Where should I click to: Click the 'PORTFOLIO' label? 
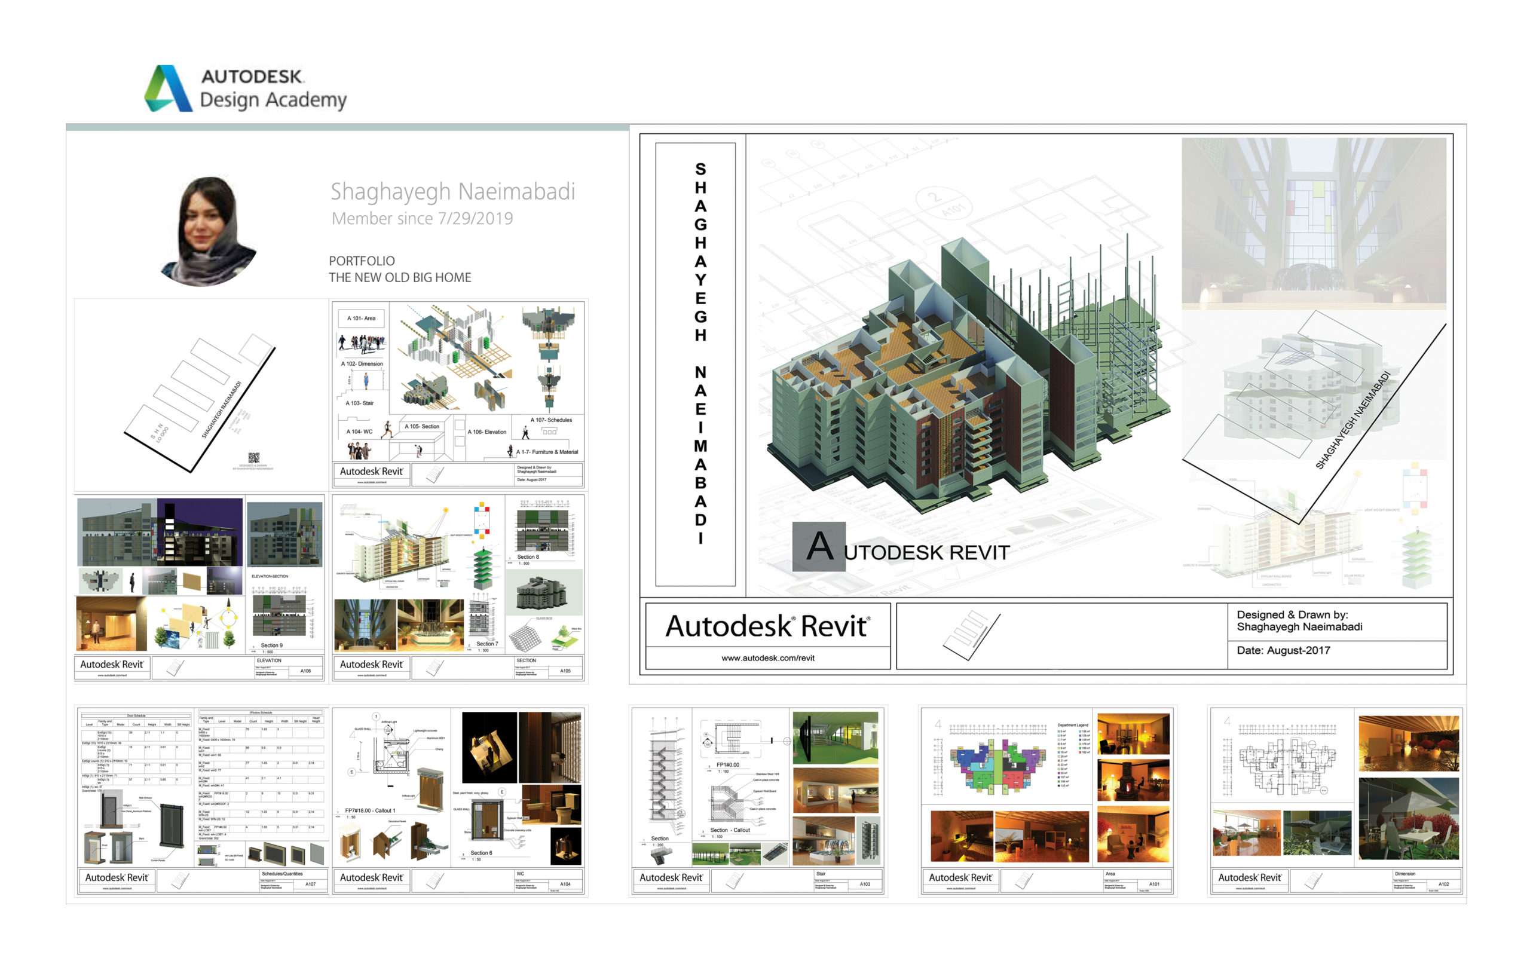click(362, 261)
